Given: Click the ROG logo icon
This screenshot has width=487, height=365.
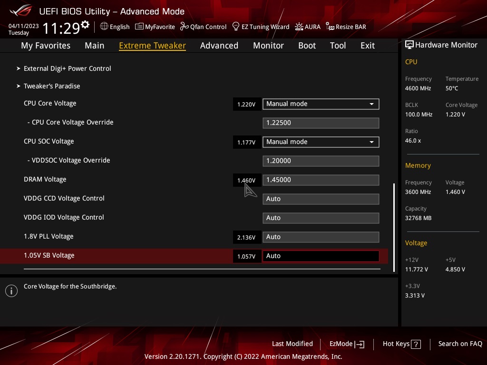Looking at the screenshot, I should point(21,10).
